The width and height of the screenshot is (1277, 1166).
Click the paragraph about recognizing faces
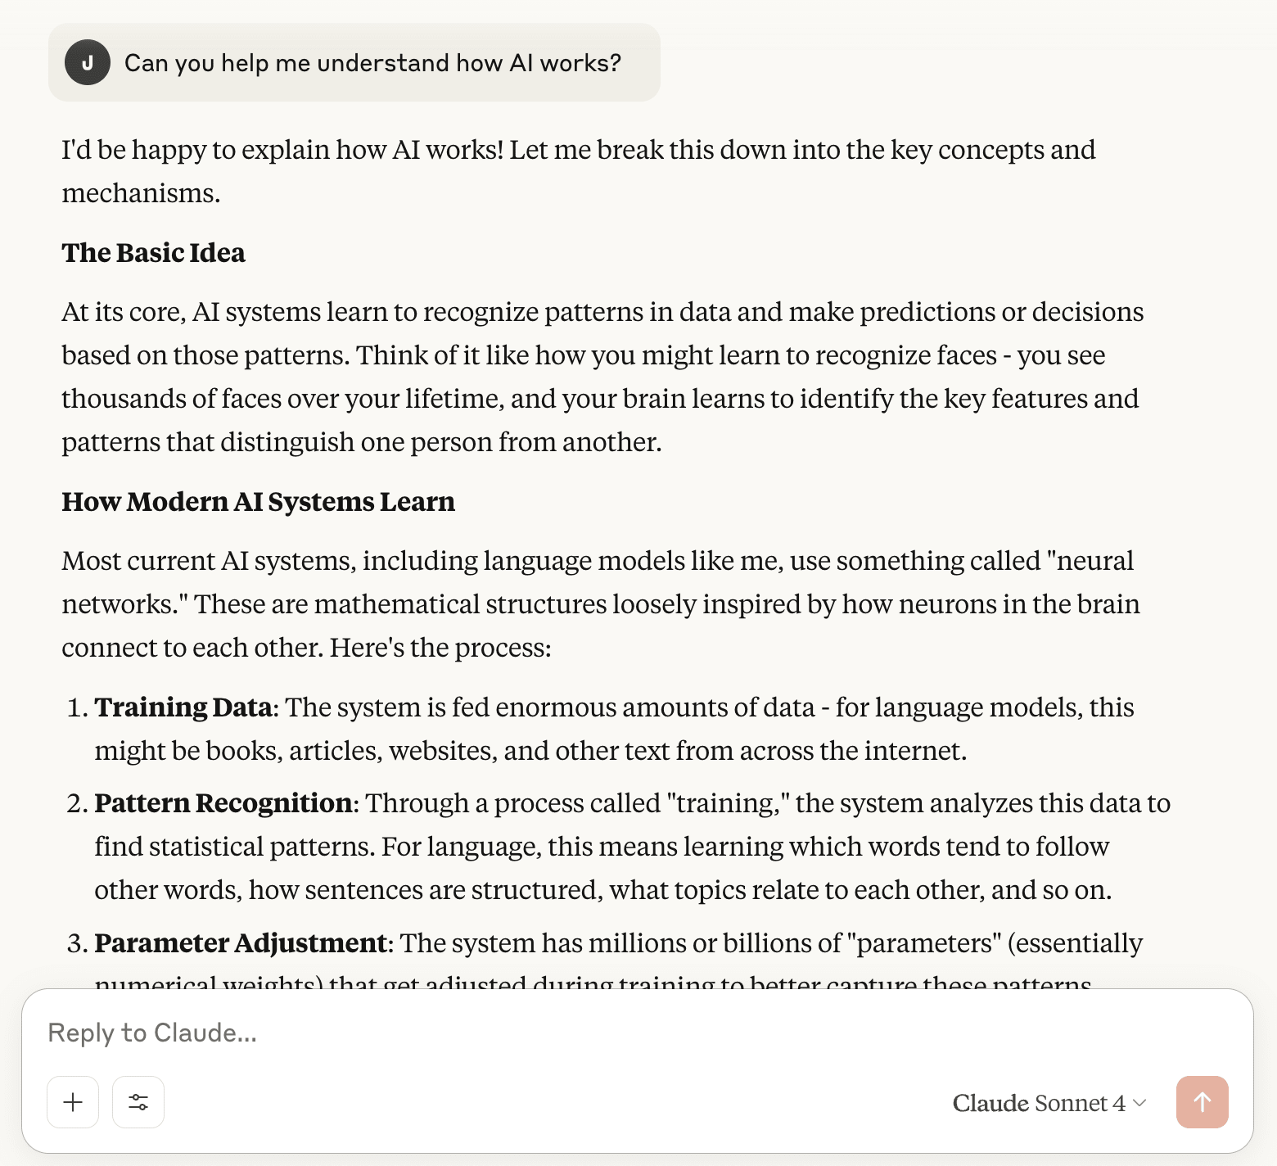tap(602, 377)
